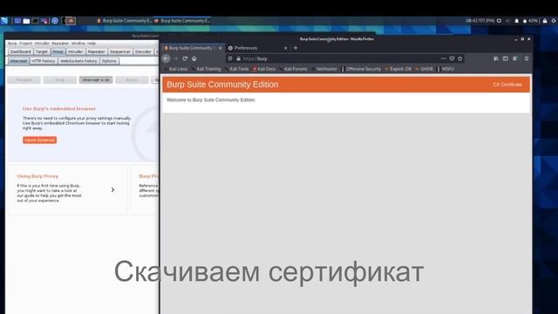The height and width of the screenshot is (314, 558).
Task: Click the Firefox forward arrow button
Action: click(175, 58)
